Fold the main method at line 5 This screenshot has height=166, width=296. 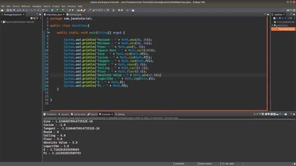point(49,33)
